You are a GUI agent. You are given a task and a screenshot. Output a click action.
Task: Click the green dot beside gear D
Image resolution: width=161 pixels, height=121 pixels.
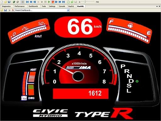137,81
